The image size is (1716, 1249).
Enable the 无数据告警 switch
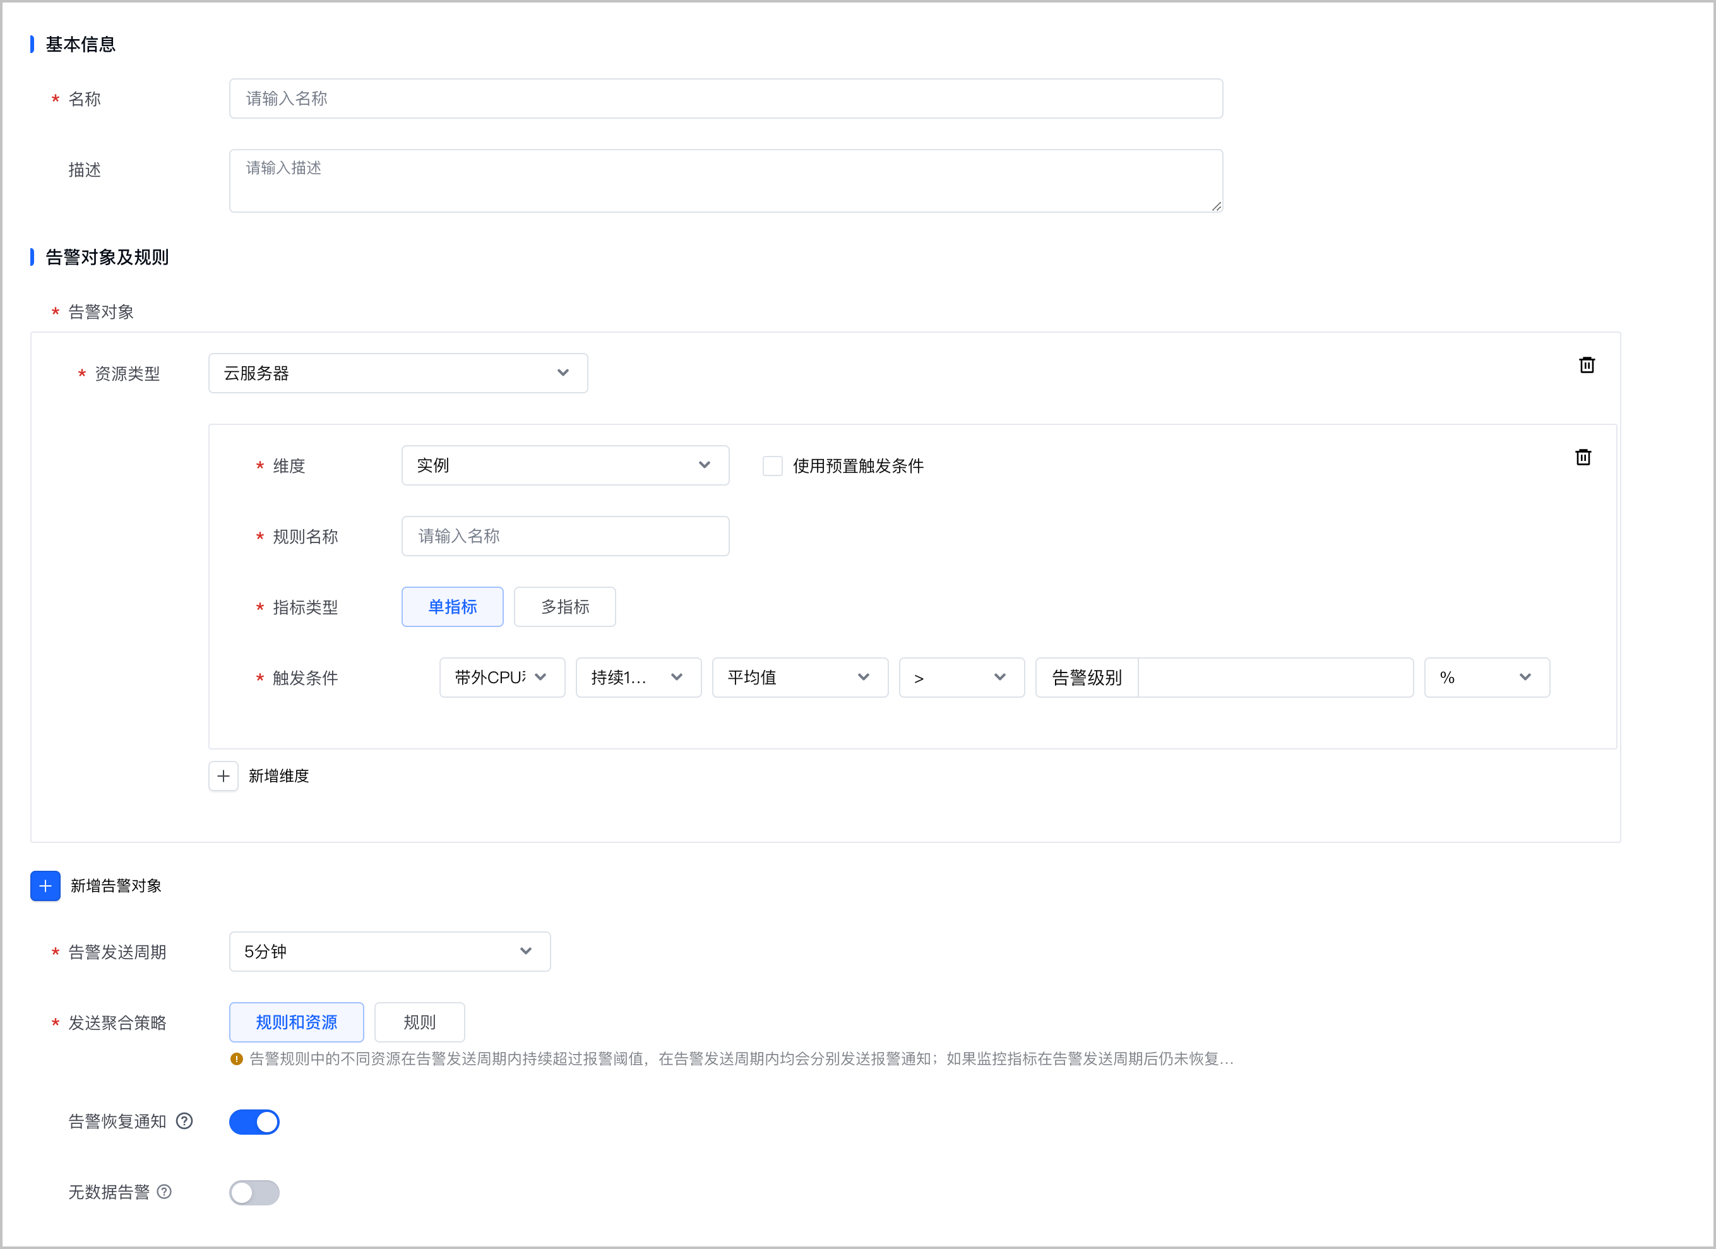point(254,1193)
